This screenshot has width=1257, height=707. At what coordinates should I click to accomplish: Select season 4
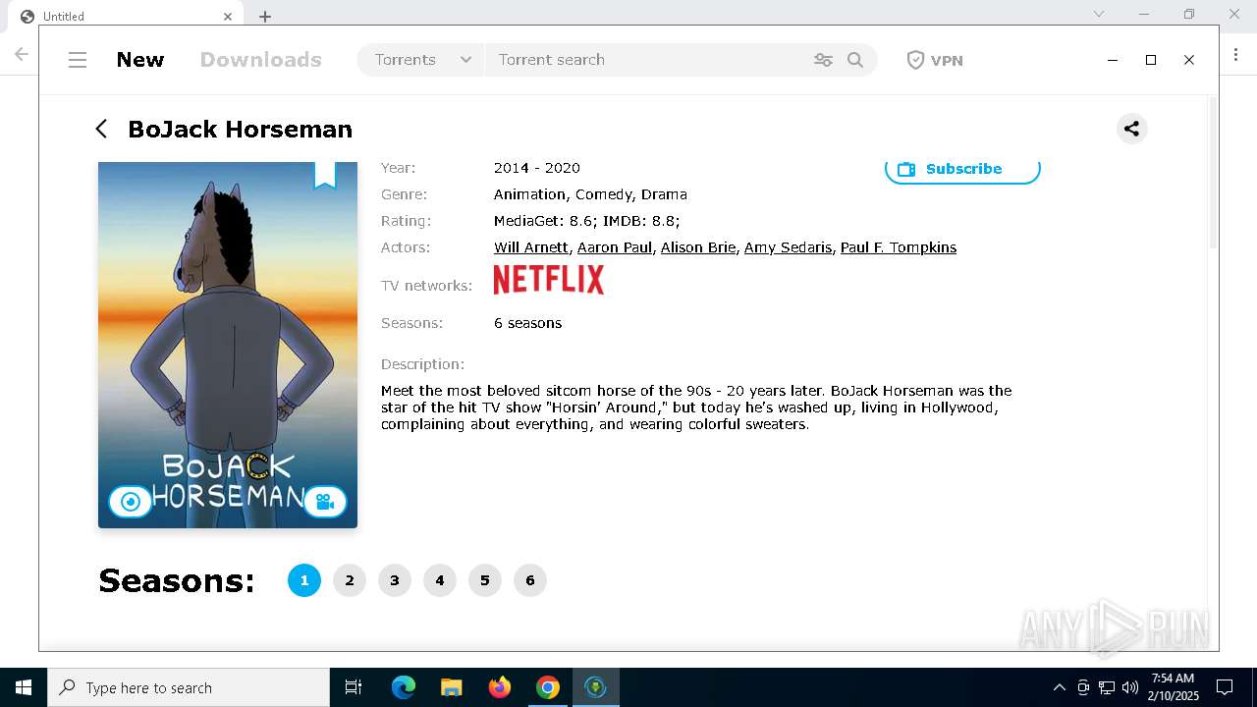(x=440, y=580)
